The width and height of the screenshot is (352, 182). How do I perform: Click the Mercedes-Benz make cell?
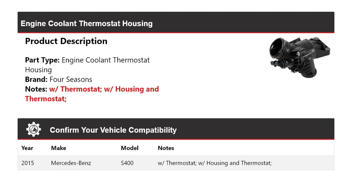[x=71, y=163]
